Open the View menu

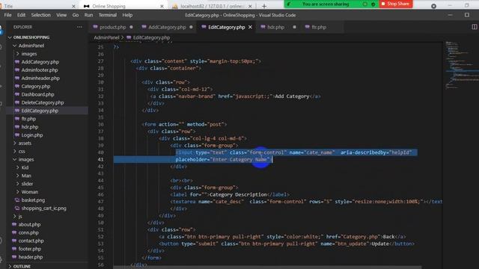coord(61,15)
